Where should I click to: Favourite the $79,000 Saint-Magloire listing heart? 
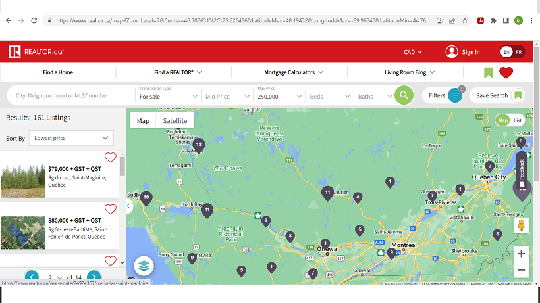pos(110,157)
